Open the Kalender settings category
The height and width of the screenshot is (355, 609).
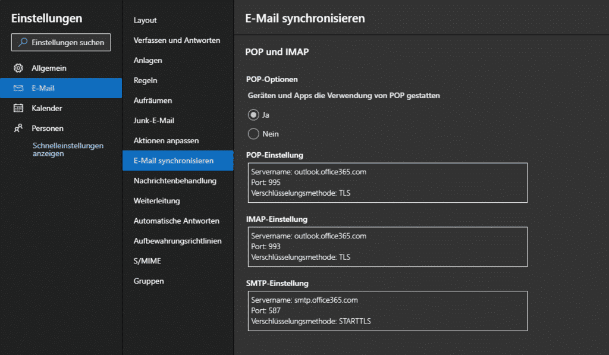(61, 108)
